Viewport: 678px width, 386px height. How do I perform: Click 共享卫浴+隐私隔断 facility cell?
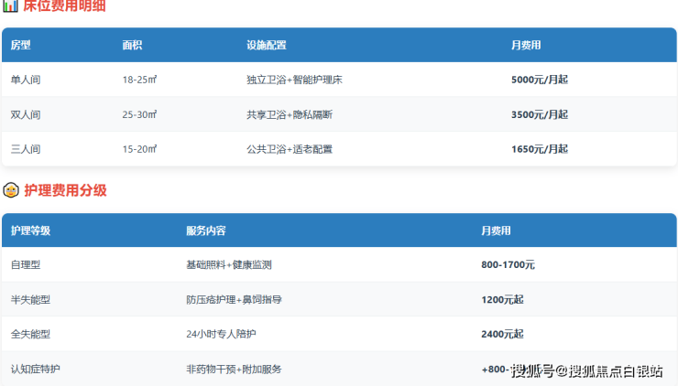tap(290, 114)
